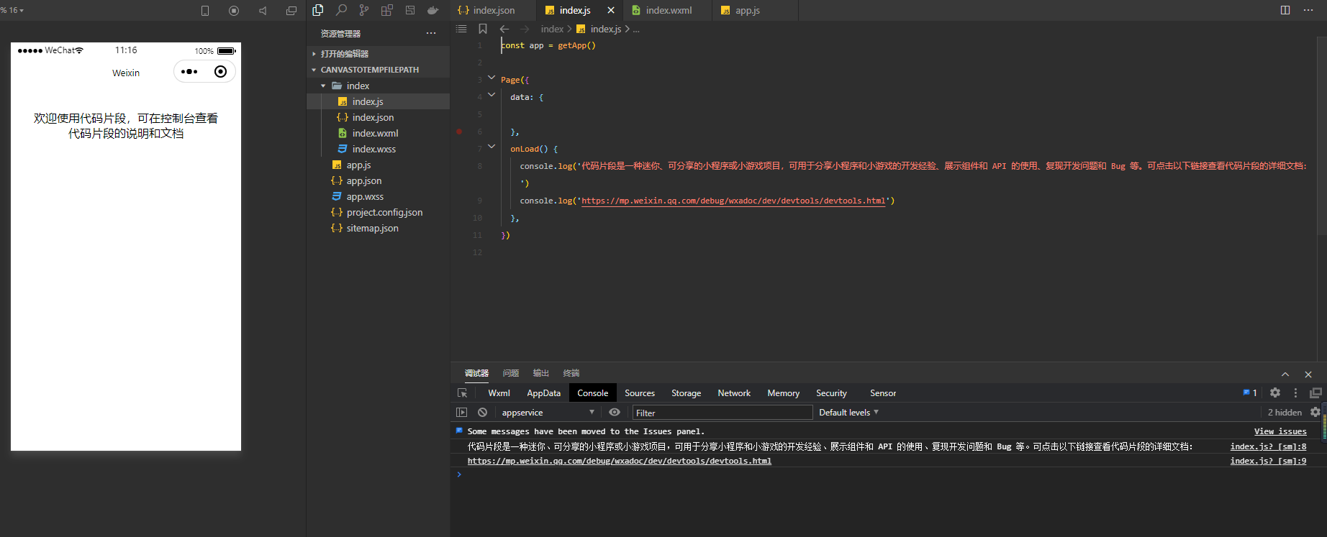Fold the data block at line 4
Screen dimensions: 1327x537
492,95
